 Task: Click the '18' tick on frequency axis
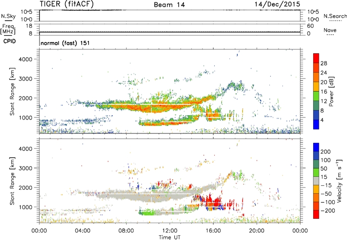[29, 26]
